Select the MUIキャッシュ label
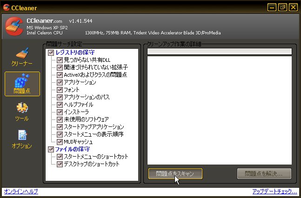The image size is (301, 198). tap(78, 142)
